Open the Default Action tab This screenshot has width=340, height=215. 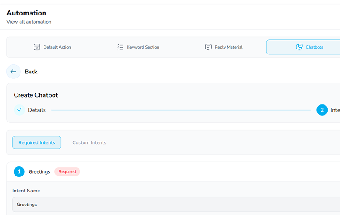coord(53,47)
